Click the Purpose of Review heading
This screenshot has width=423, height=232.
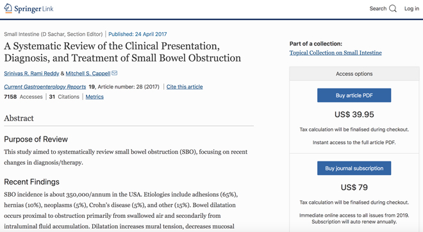pyautogui.click(x=36, y=139)
